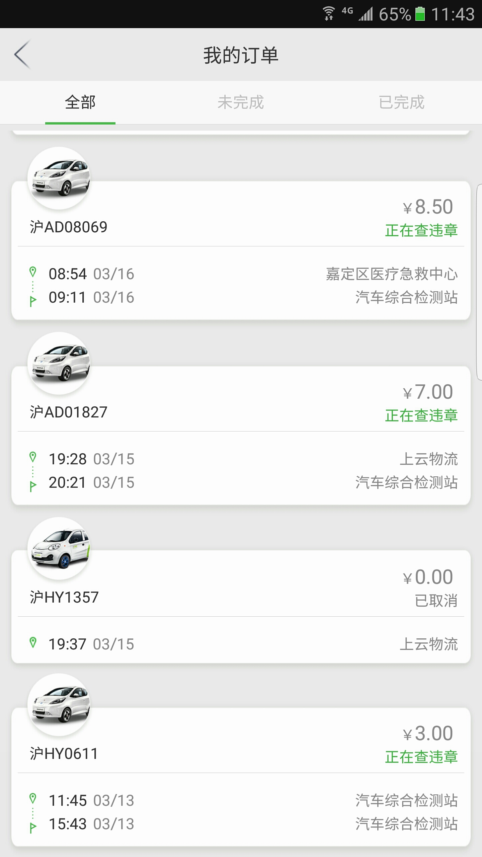Tap the return flag icon at 09:11 03/16
482x857 pixels.
point(33,301)
